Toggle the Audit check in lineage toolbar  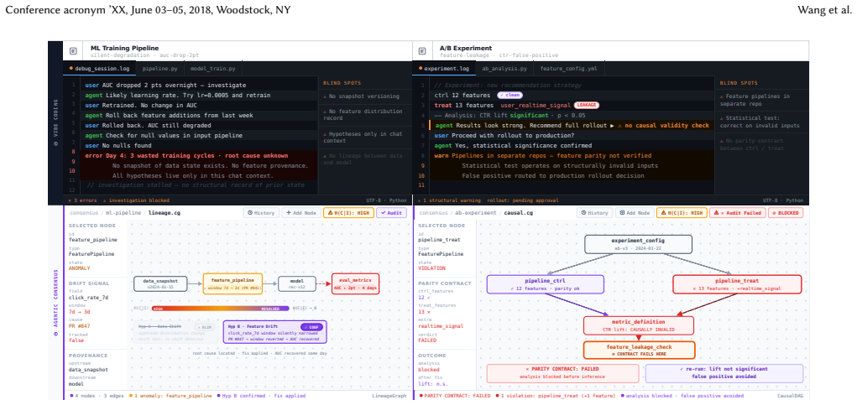click(x=393, y=213)
